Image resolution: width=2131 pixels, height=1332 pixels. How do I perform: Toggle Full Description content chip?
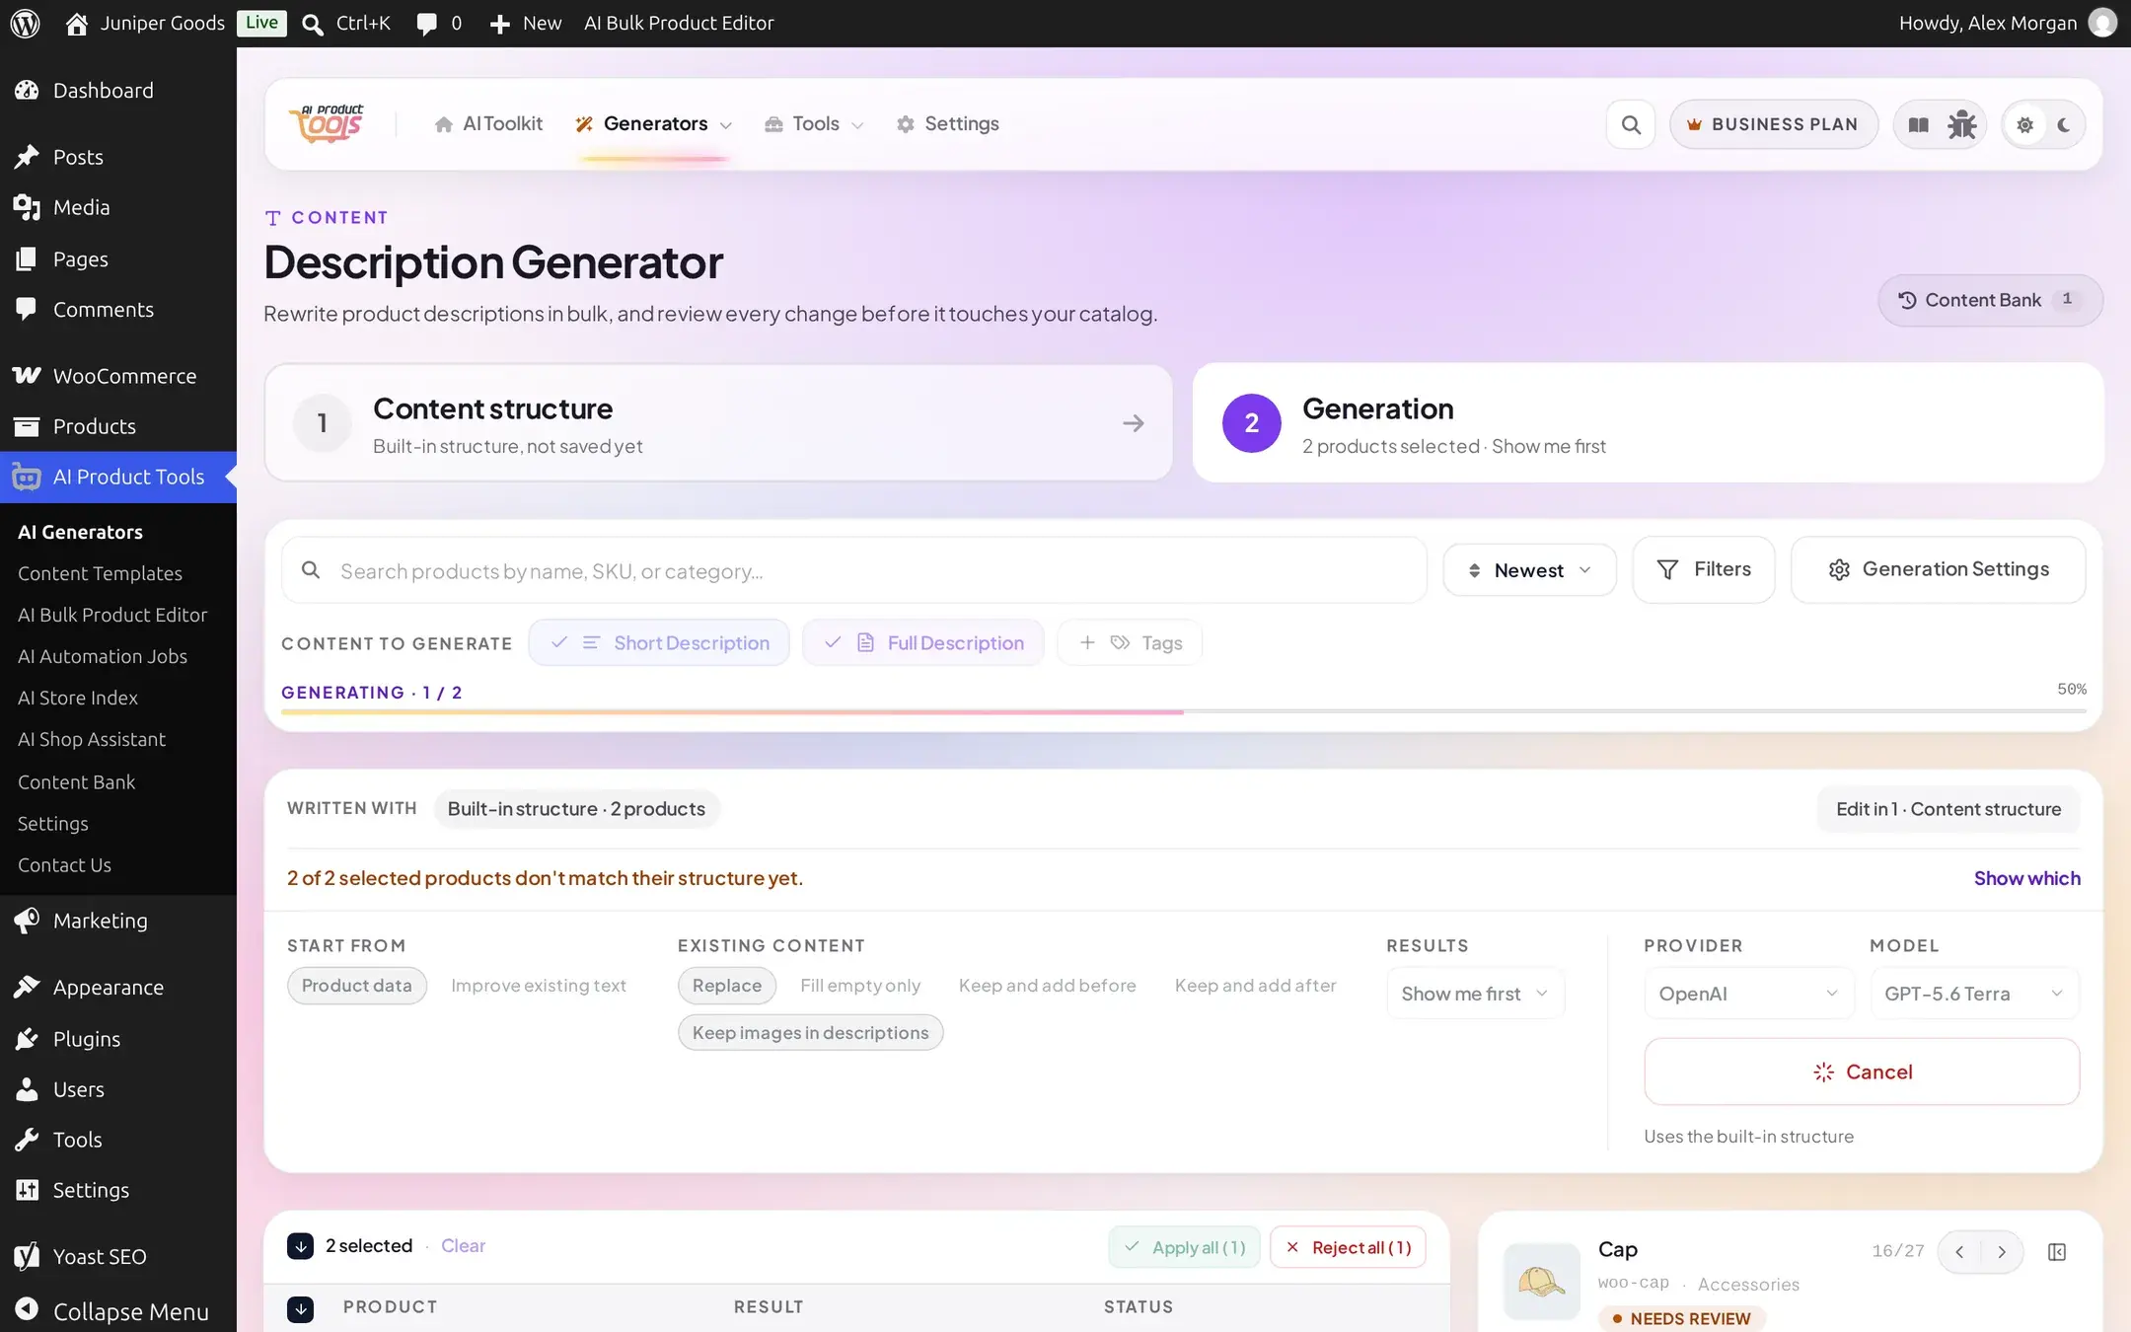[x=923, y=642]
